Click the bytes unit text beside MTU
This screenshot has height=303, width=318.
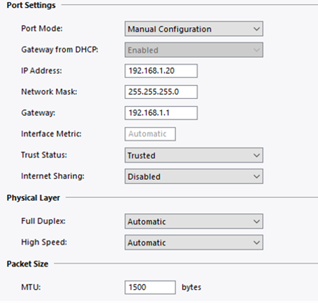click(x=191, y=288)
